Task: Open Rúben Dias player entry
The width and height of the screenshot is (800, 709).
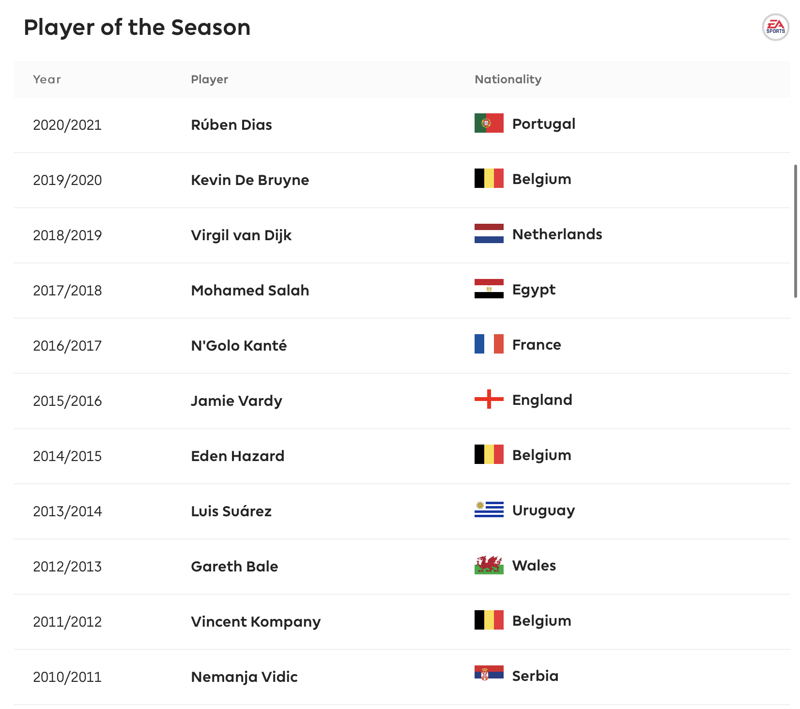Action: [x=231, y=125]
